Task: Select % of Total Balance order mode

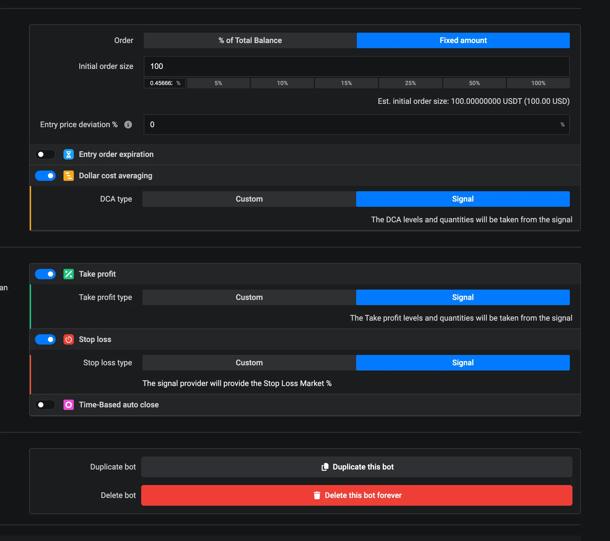Action: pos(250,40)
